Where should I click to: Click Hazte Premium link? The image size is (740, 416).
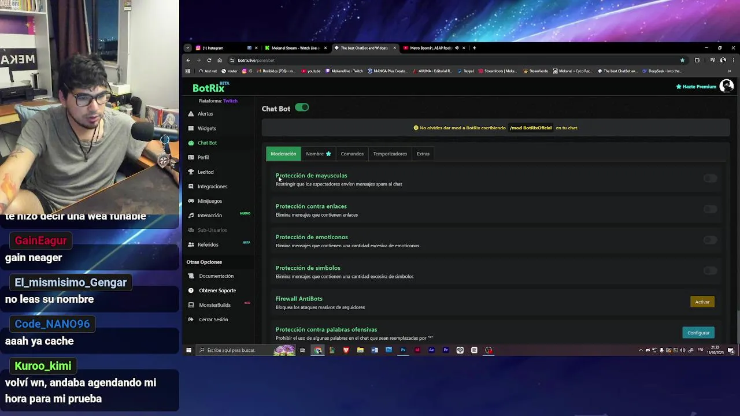point(696,87)
